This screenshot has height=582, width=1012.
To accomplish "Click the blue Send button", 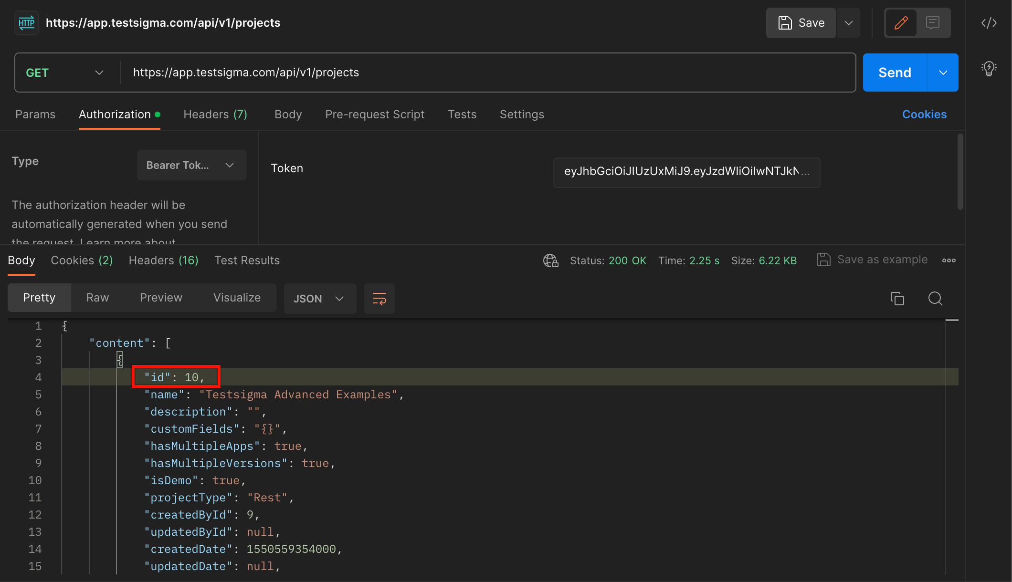I will pos(895,73).
